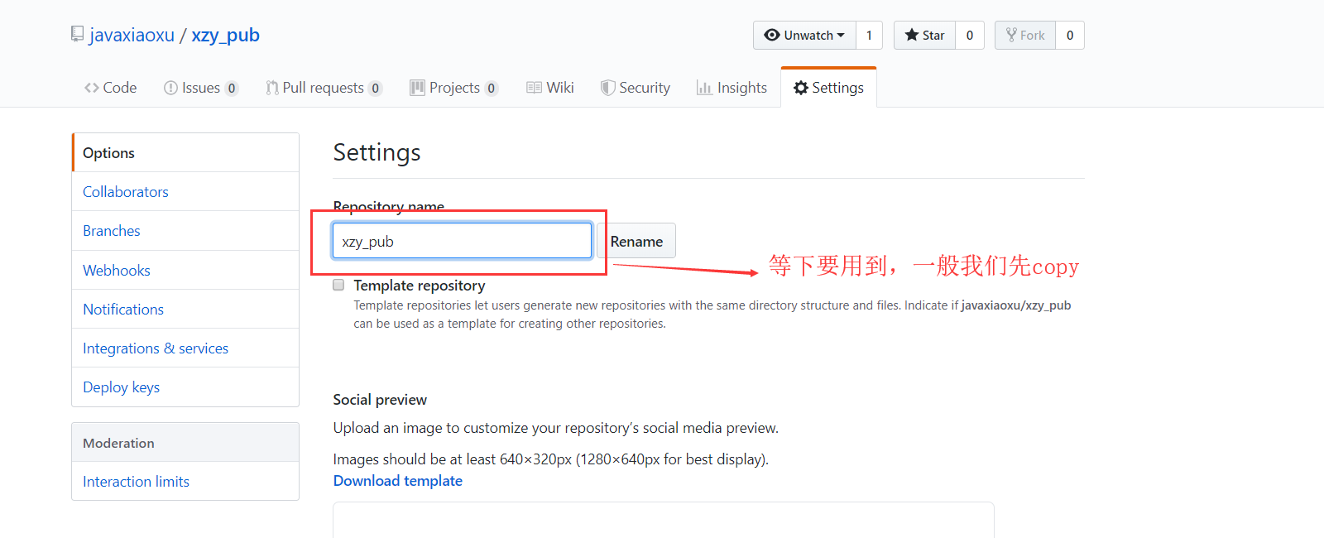Click the javaxiaoxu owner link
This screenshot has width=1324, height=538.
(132, 36)
